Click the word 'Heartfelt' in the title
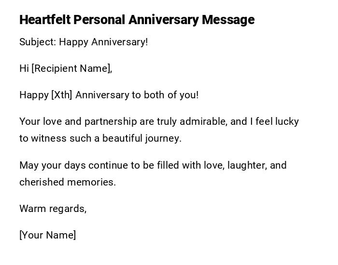The height and width of the screenshot is (265, 338). pos(44,20)
